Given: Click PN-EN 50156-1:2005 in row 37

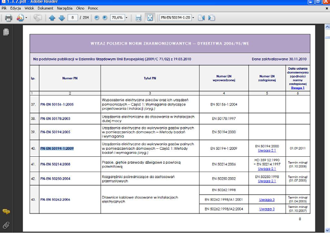Looking at the screenshot, I should [x=57, y=105].
